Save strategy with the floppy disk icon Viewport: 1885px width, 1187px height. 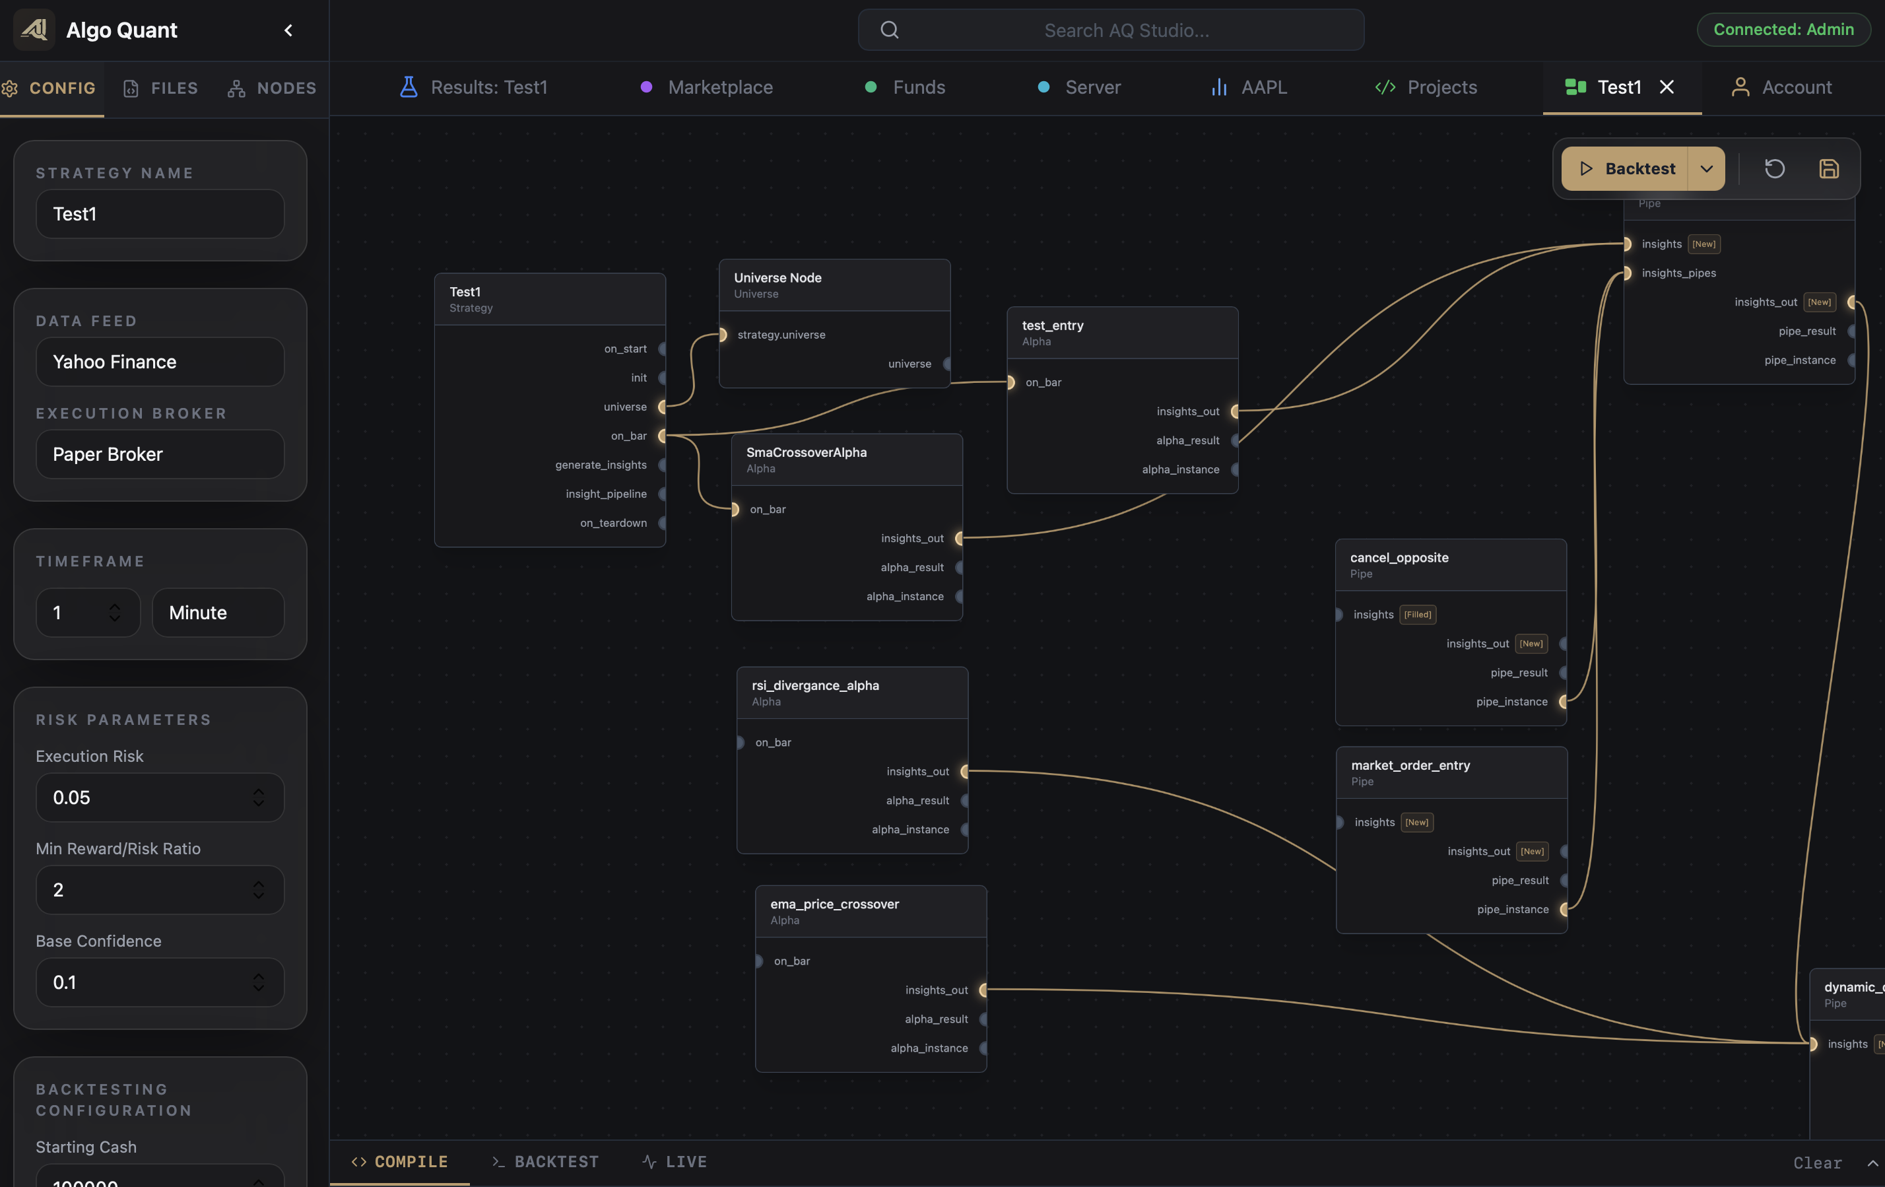tap(1829, 168)
